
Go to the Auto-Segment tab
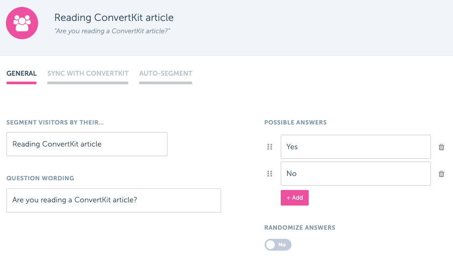coord(165,74)
